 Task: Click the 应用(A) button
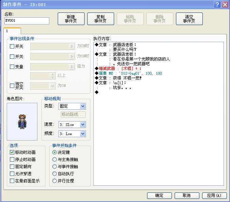[x=214, y=196]
